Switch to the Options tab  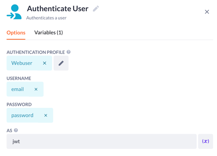tap(16, 32)
